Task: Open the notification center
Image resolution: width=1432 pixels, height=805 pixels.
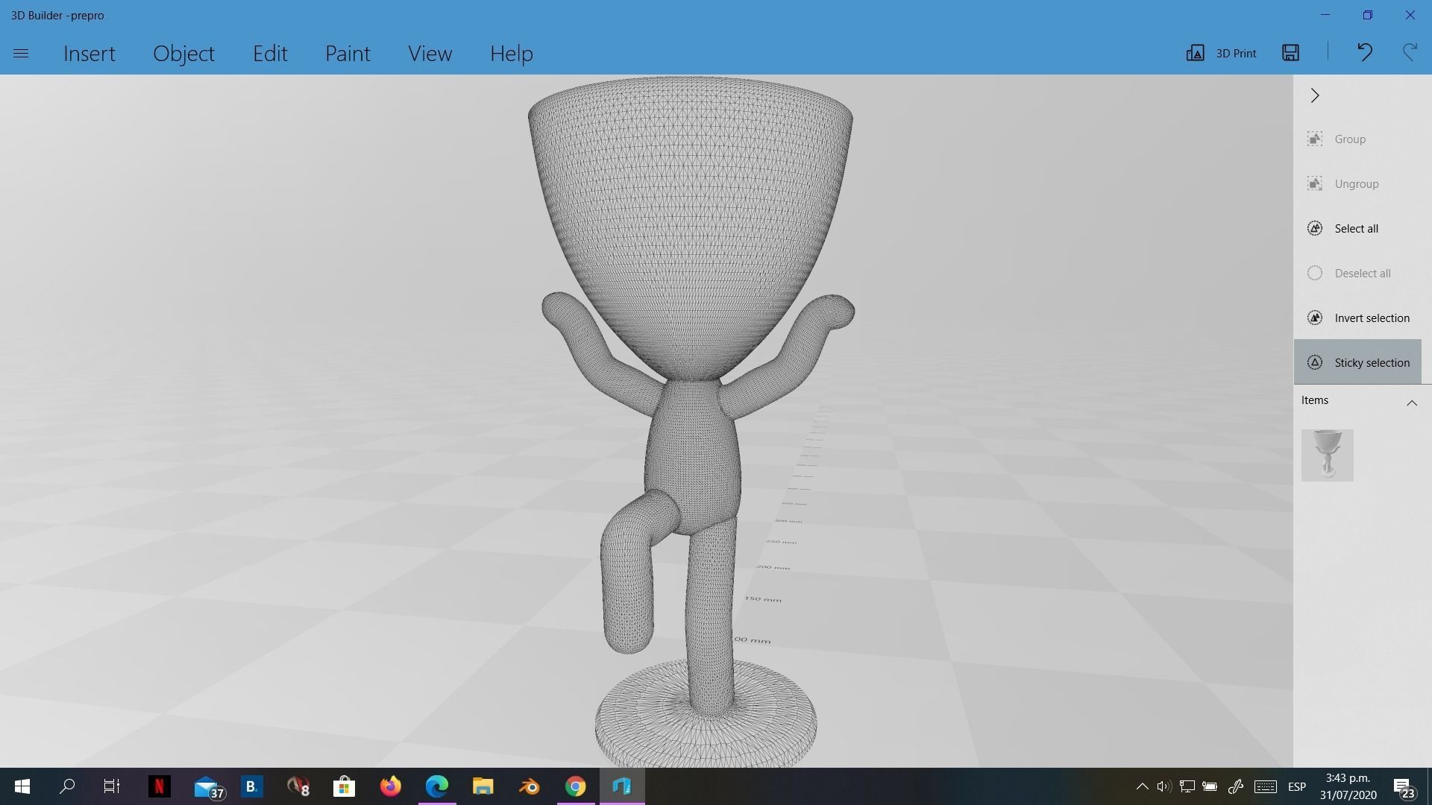Action: coord(1404,788)
